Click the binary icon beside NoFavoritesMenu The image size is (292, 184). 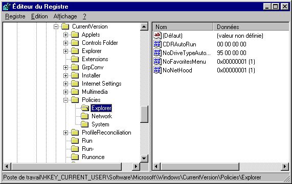pos(158,61)
